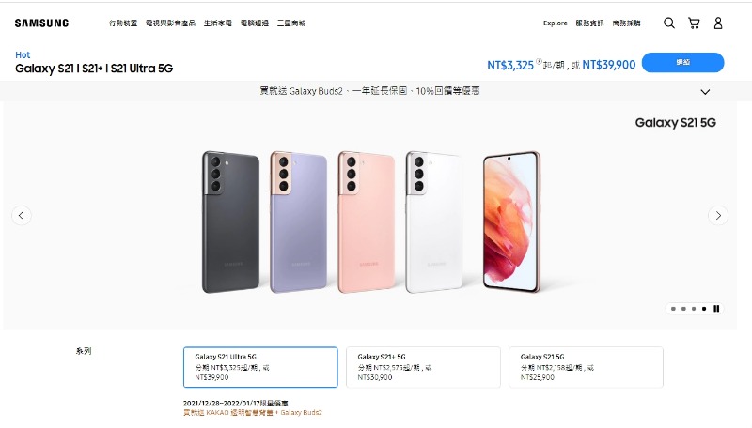Click the Samsung logo

click(41, 23)
